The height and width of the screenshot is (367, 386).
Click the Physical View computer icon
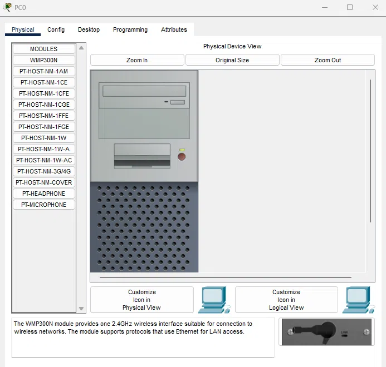pos(212,300)
